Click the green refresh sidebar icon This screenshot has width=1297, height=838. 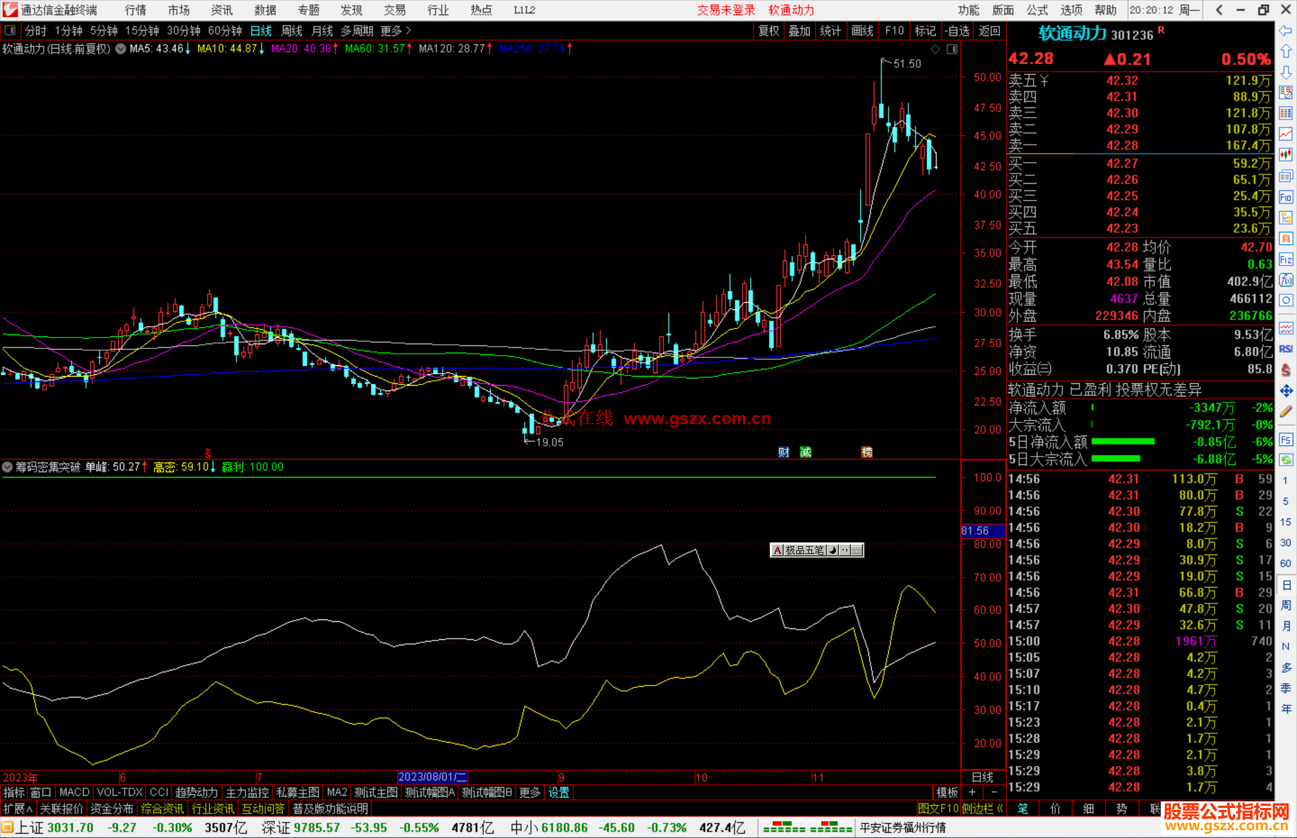tap(1286, 460)
